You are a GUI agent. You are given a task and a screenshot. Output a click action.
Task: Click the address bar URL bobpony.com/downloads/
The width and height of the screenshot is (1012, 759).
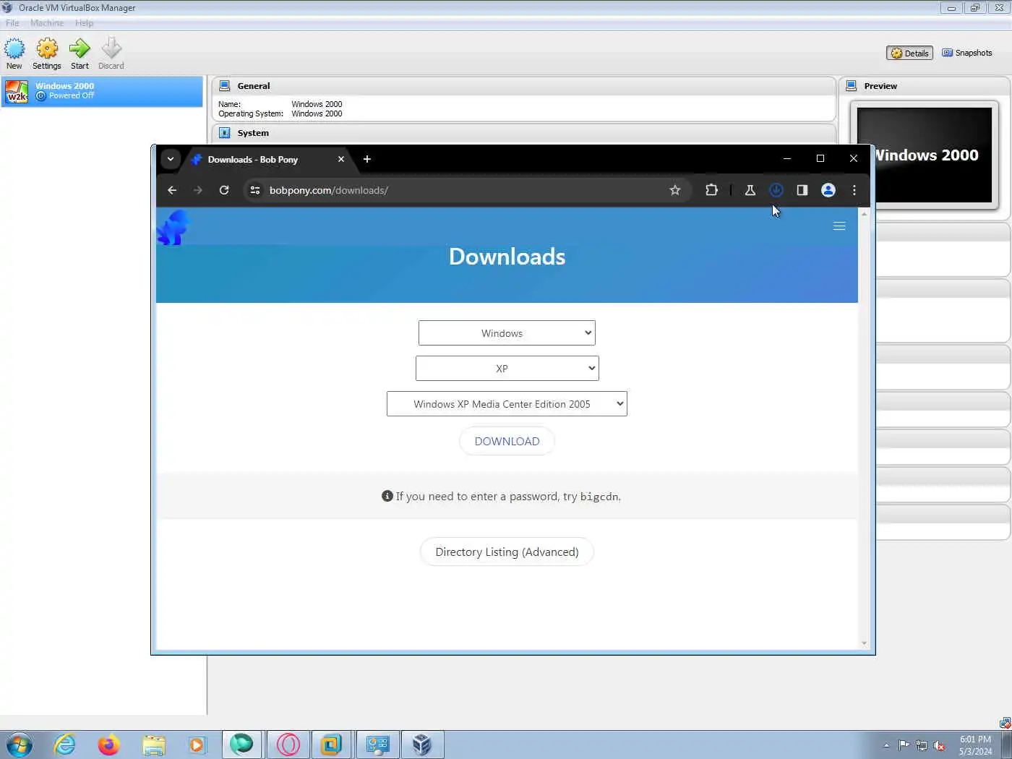tap(329, 190)
